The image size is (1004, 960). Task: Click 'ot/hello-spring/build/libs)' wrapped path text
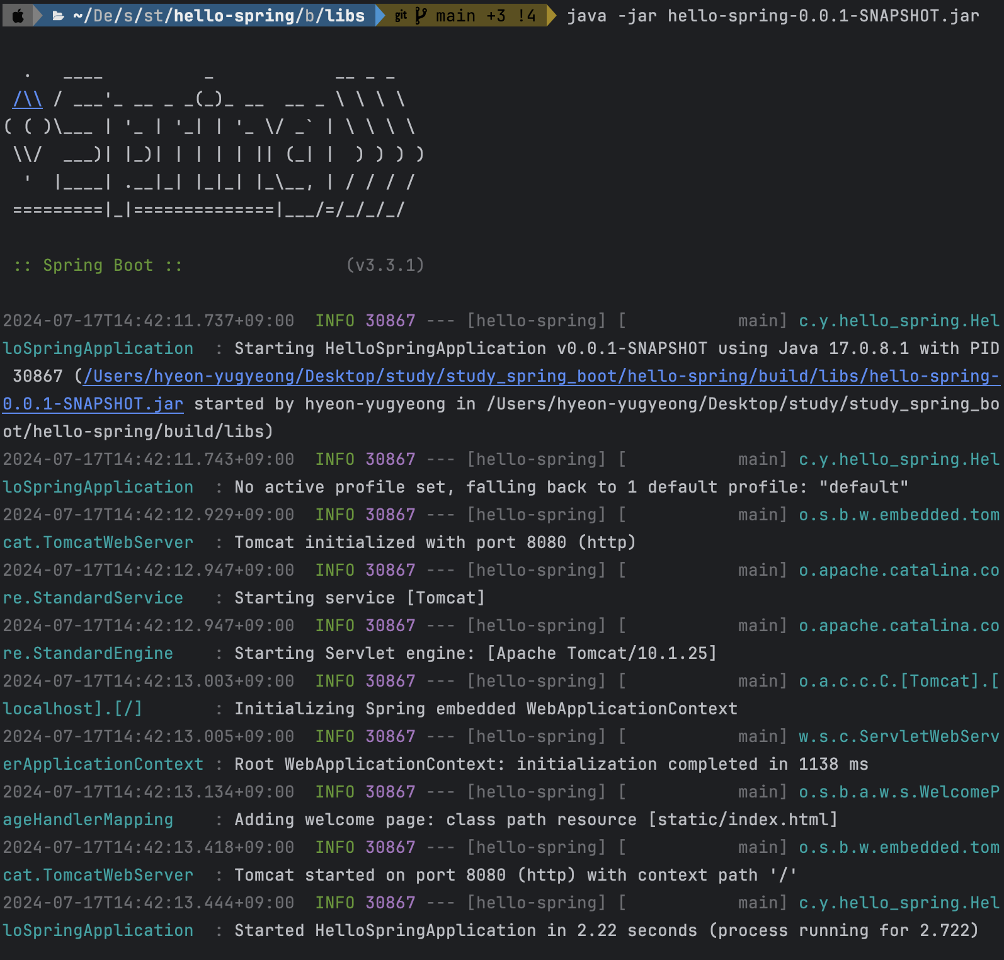point(139,431)
